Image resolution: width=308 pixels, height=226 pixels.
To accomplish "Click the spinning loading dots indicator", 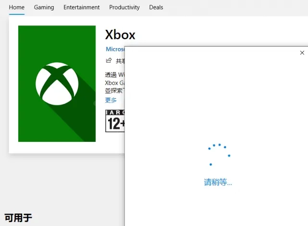I will click(x=219, y=154).
